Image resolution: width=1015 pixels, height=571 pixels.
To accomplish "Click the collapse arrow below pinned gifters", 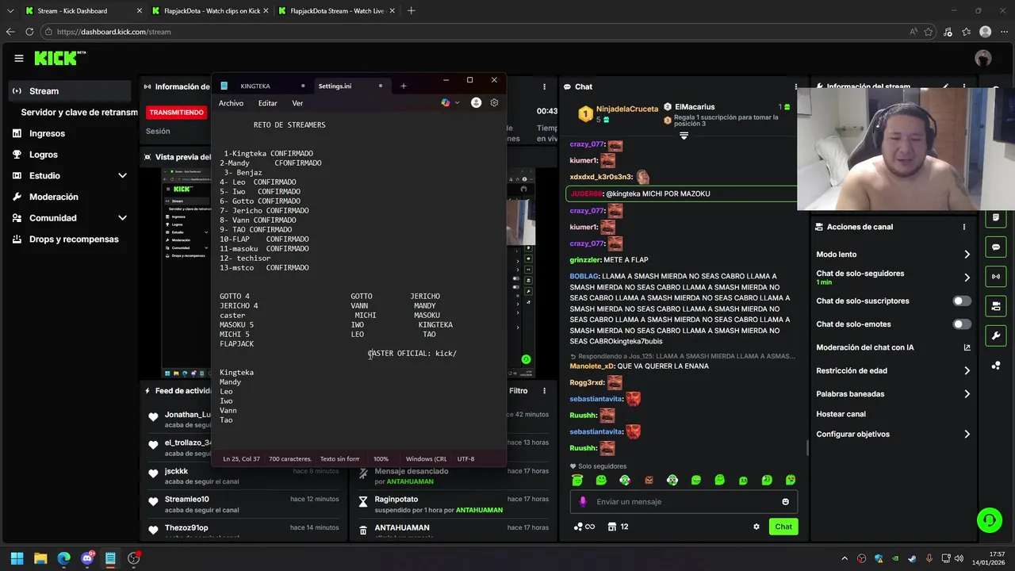I will (684, 136).
